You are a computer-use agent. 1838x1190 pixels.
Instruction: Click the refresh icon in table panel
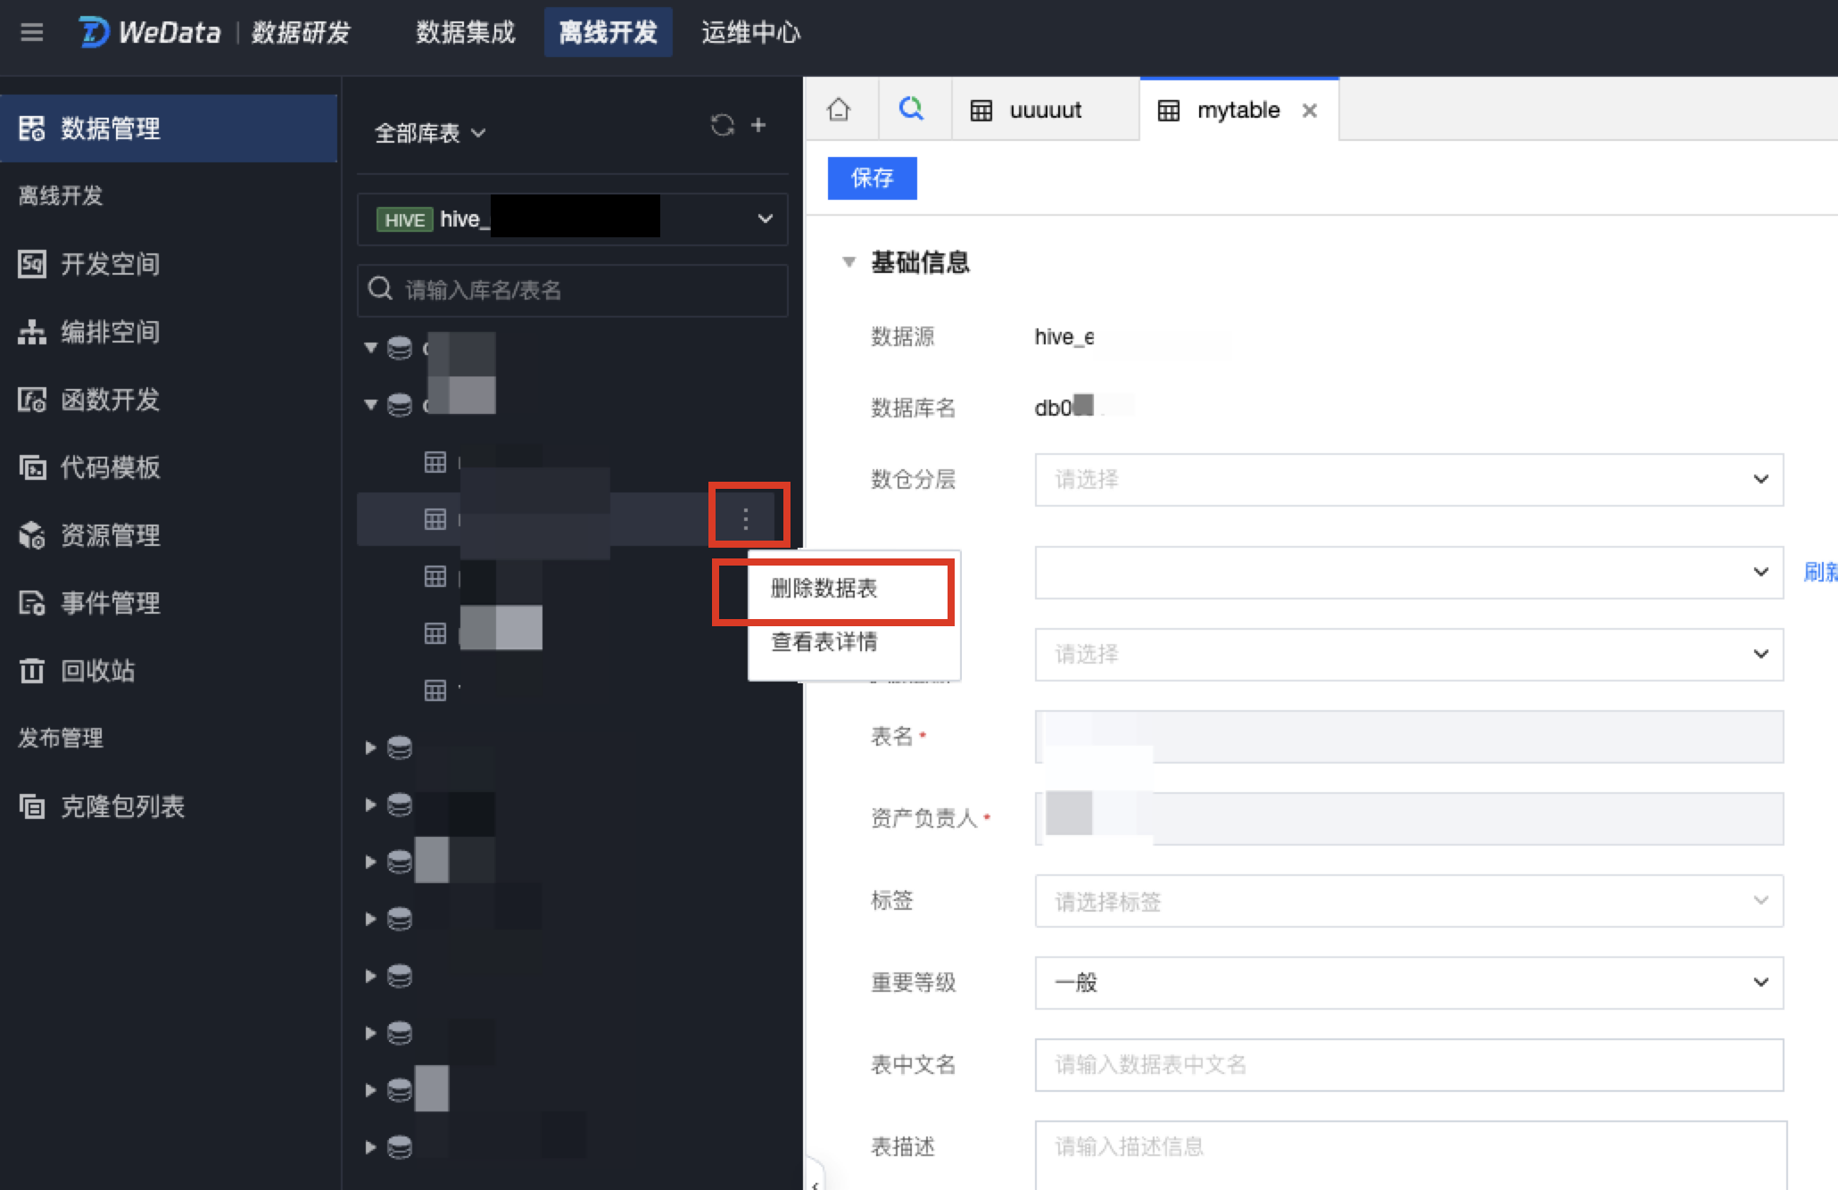pos(722,126)
